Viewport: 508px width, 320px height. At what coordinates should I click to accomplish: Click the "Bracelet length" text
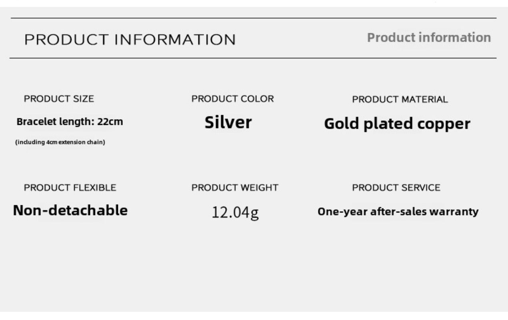pyautogui.click(x=54, y=122)
